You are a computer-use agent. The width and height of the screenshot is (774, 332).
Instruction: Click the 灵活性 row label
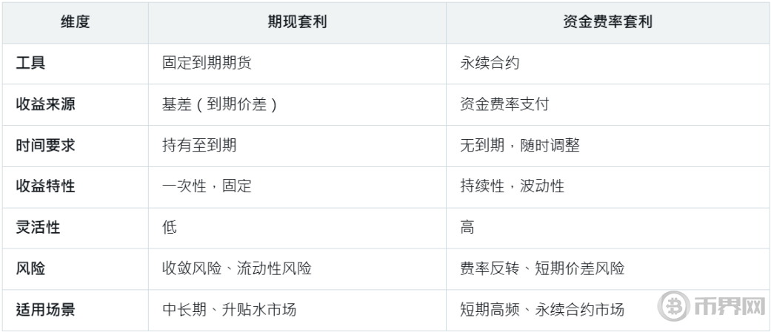38,228
